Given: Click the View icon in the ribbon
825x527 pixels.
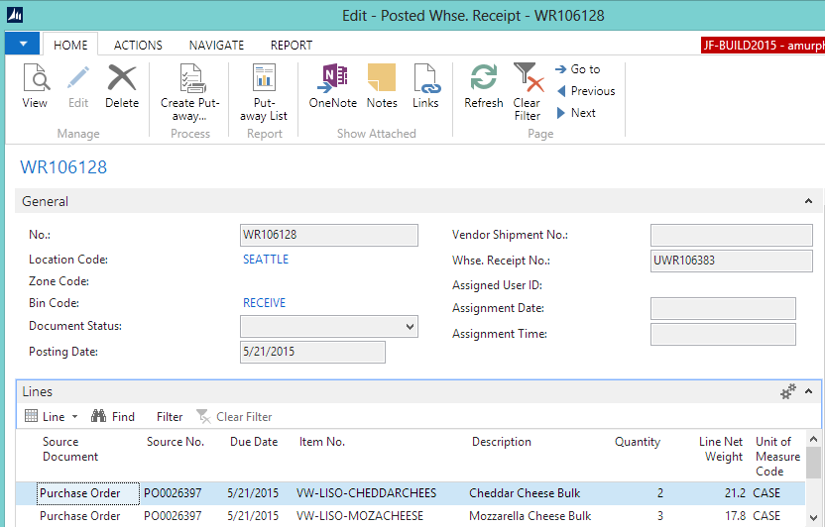Looking at the screenshot, I should pos(35,86).
